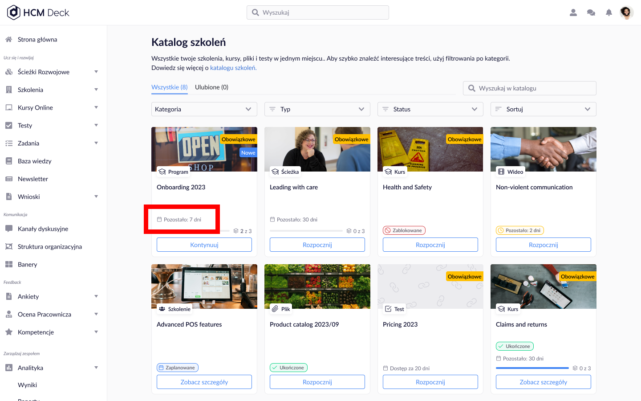This screenshot has width=641, height=401.
Task: Open the notifications bell
Action: click(609, 12)
